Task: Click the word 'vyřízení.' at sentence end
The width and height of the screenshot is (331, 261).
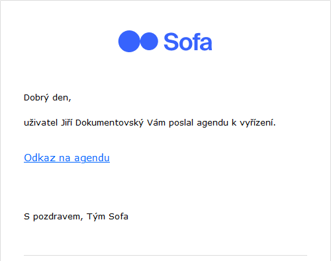Action: point(258,123)
